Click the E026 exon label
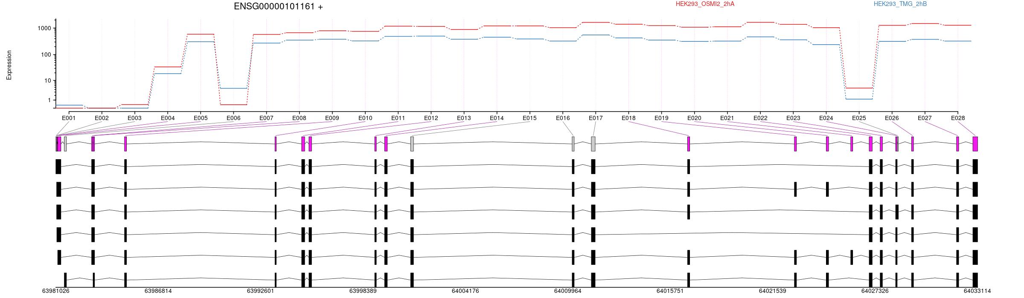The height and width of the screenshot is (298, 1024). pos(892,118)
